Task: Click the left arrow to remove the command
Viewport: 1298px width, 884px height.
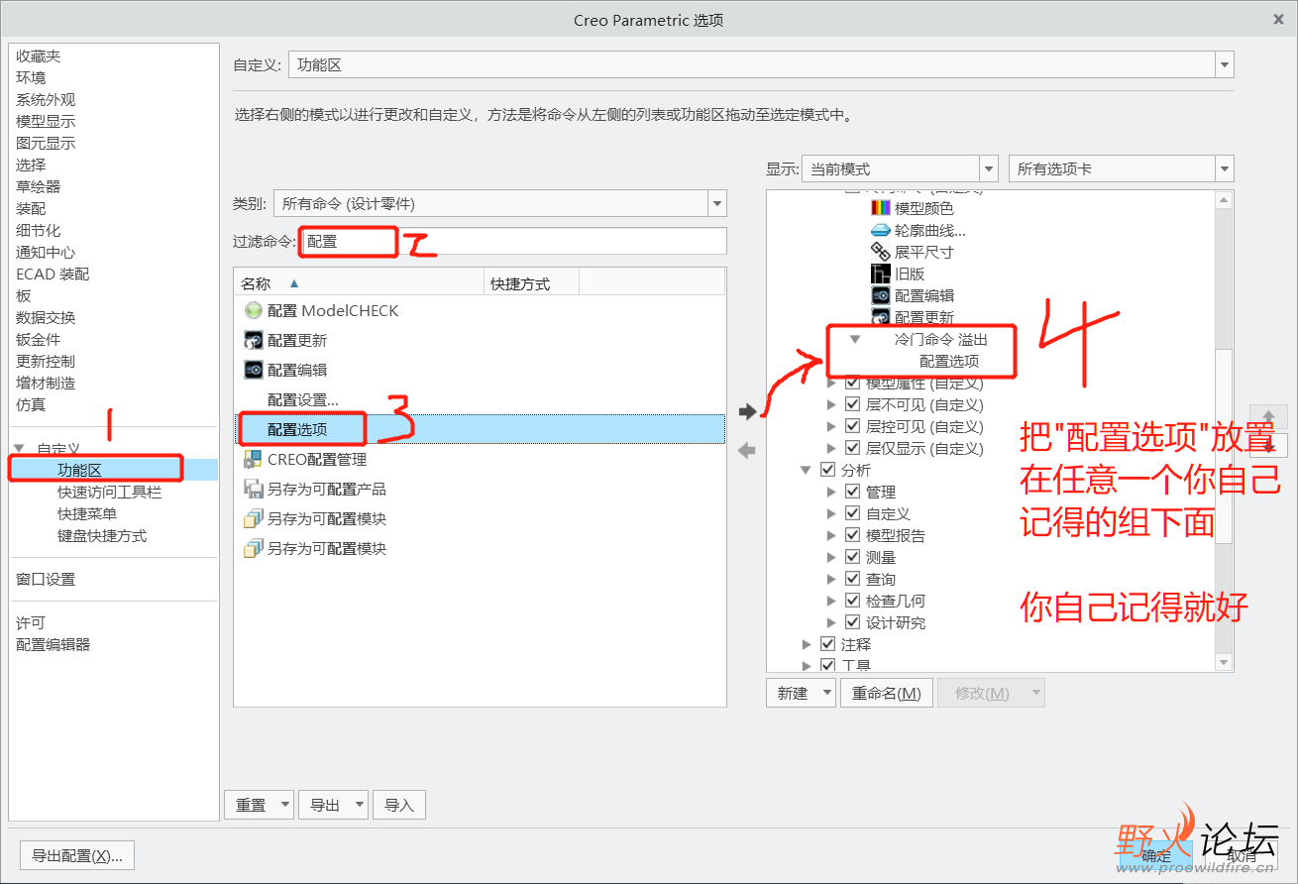Action: tap(747, 451)
